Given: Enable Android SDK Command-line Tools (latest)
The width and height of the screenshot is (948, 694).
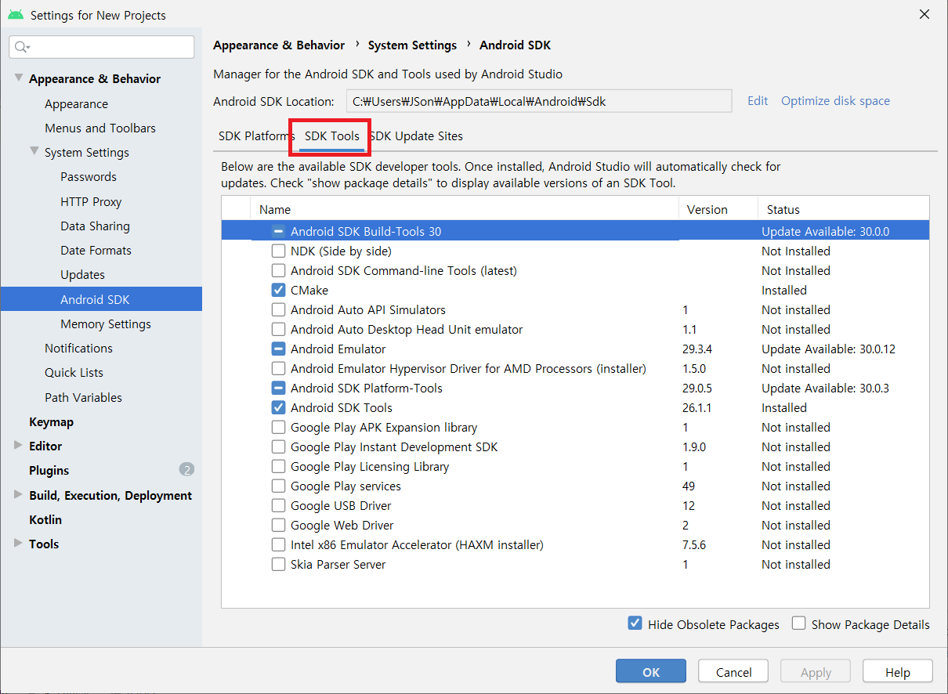Looking at the screenshot, I should coord(278,271).
